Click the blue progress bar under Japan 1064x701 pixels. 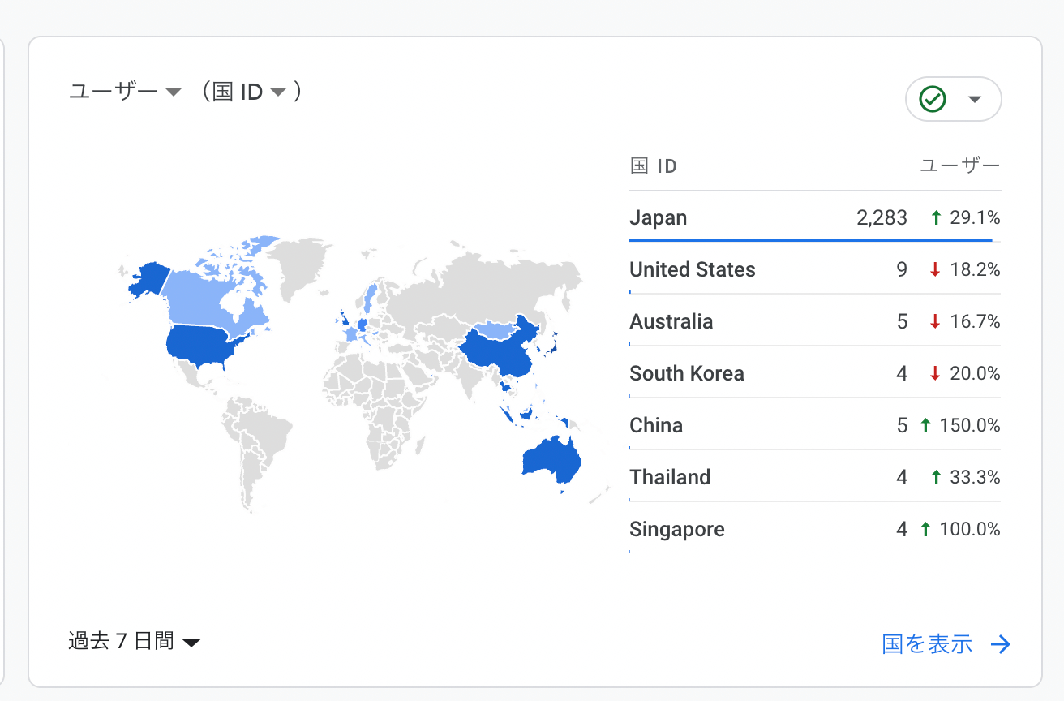point(811,240)
